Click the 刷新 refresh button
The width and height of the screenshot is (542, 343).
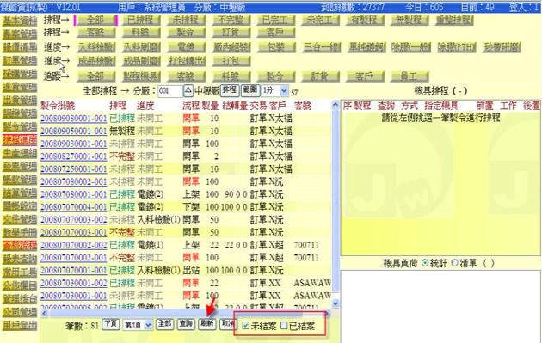[x=206, y=323]
